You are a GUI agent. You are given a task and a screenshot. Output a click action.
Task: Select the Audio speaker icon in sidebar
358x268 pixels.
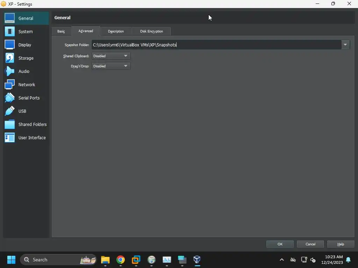coord(9,71)
